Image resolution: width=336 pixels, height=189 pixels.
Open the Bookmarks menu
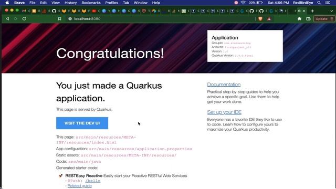[91, 3]
